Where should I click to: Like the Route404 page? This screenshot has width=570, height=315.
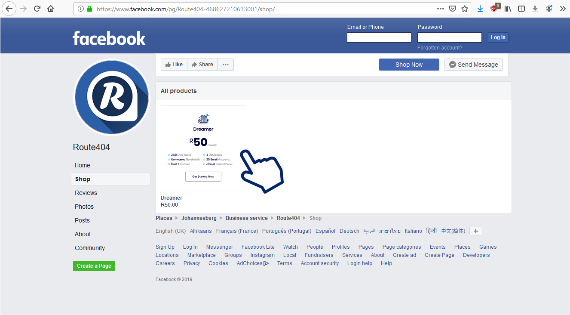[174, 65]
